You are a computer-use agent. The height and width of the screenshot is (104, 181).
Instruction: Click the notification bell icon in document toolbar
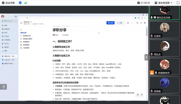click(128, 23)
